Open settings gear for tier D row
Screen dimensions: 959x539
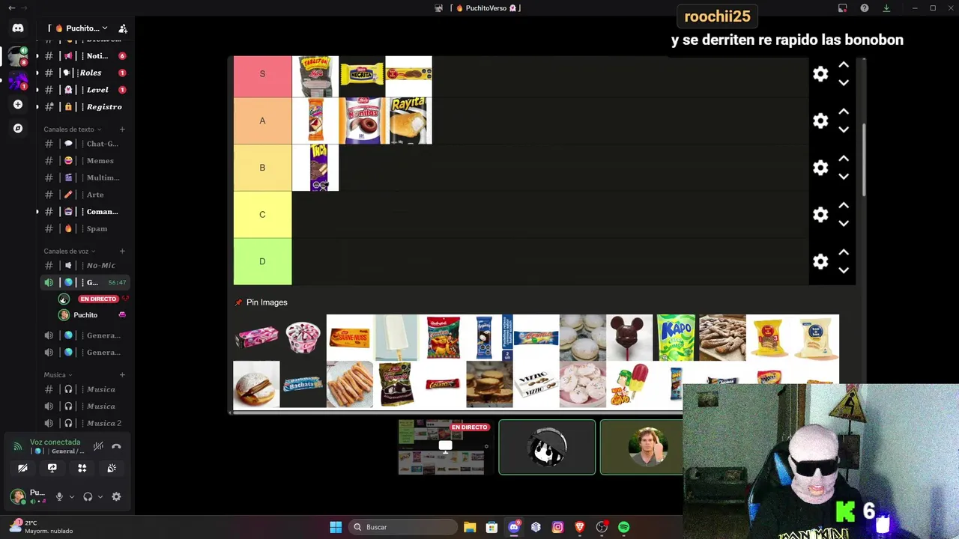(x=820, y=261)
